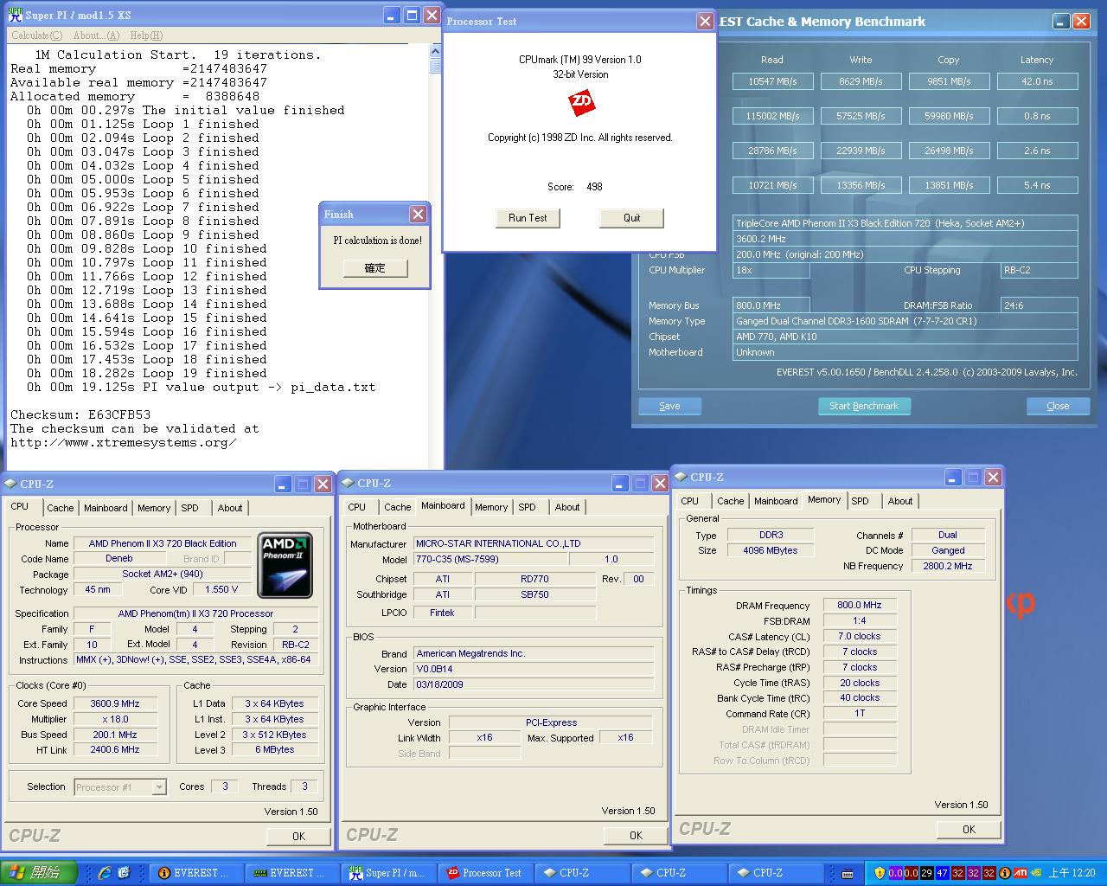The width and height of the screenshot is (1107, 886).
Task: Click the Show Desktop Quick Launch icon
Action: pyautogui.click(x=124, y=873)
